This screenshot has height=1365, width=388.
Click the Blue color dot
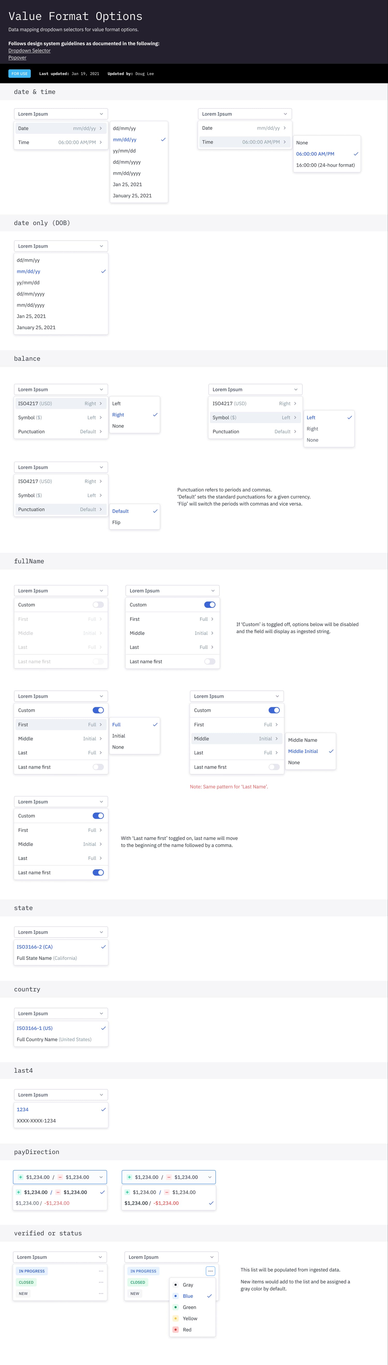pos(175,1296)
